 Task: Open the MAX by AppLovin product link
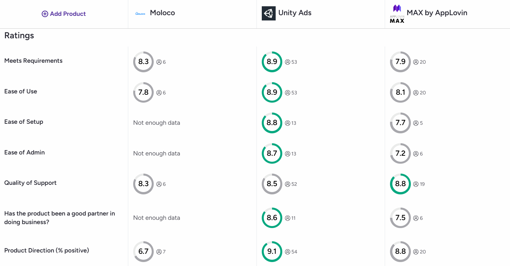[437, 13]
